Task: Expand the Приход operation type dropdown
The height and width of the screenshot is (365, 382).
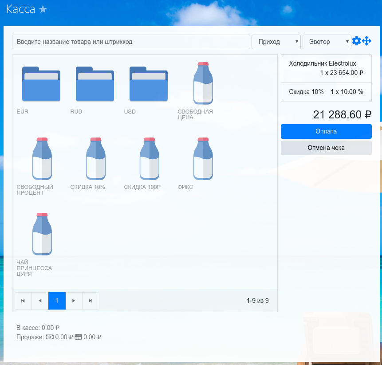Action: 276,42
